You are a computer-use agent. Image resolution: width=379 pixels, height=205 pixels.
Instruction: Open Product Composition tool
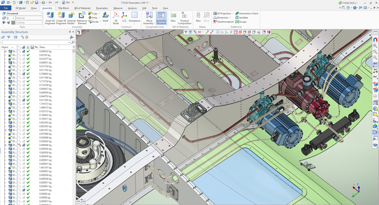coord(185,18)
